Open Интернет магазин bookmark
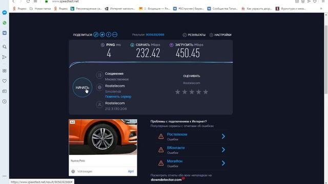The image size is (328, 184). pyautogui.click(x=120, y=9)
